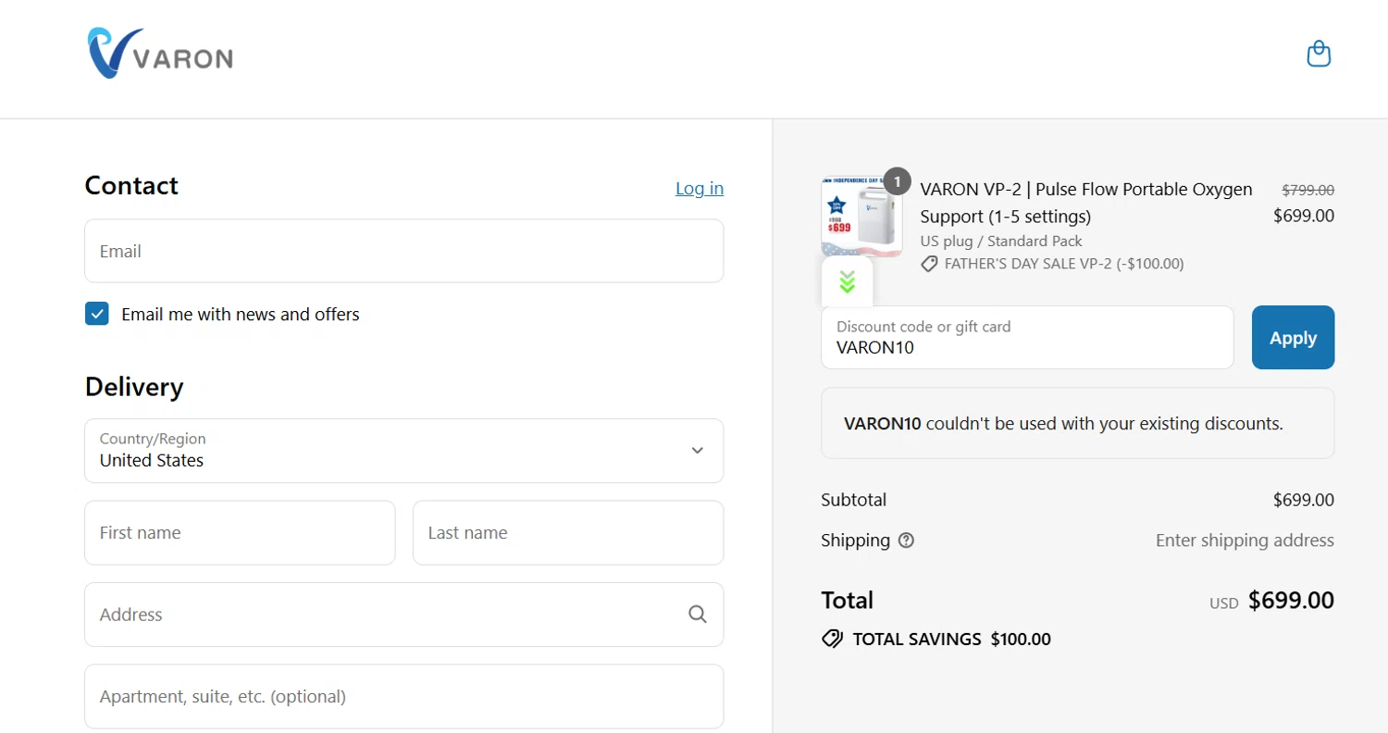Click the VARON VP-2 product thumbnail
The image size is (1388, 733).
[x=861, y=217]
